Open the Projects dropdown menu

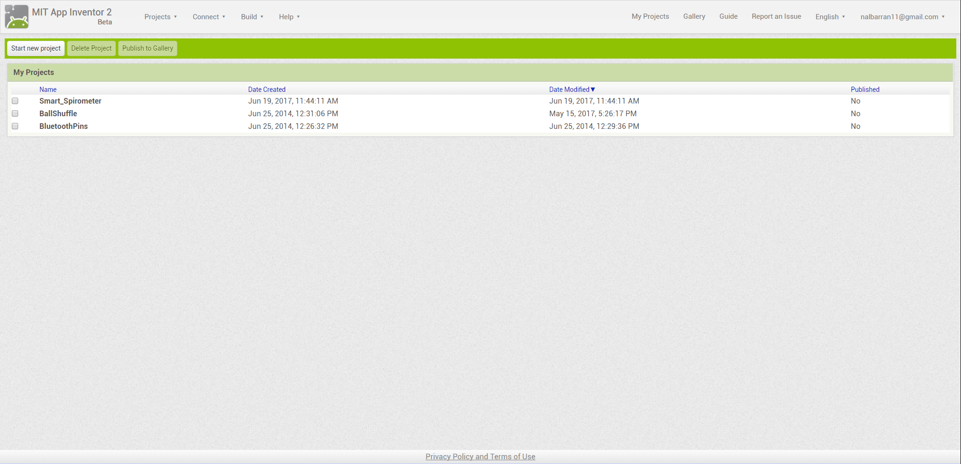(160, 17)
